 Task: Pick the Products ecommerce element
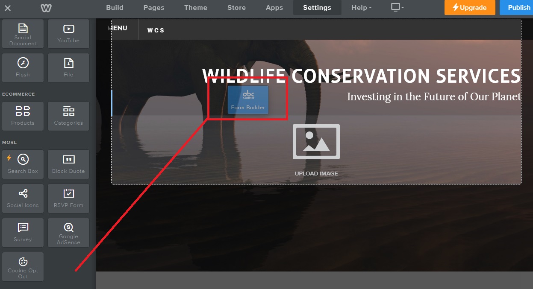point(23,116)
